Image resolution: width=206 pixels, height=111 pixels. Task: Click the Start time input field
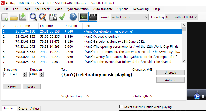13,74
